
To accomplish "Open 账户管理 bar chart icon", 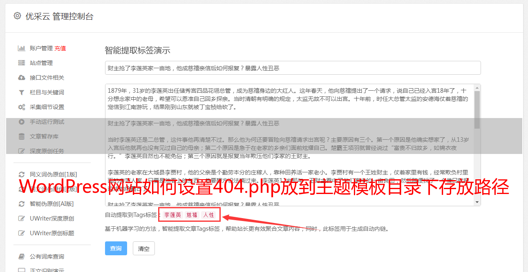I will point(22,48).
